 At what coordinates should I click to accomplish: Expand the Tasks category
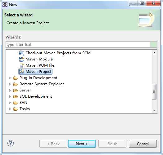[x=10, y=109]
